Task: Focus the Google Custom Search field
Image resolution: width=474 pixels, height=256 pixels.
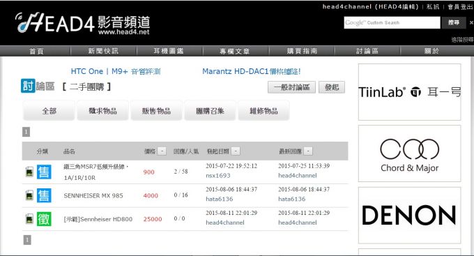Action: pyautogui.click(x=392, y=23)
